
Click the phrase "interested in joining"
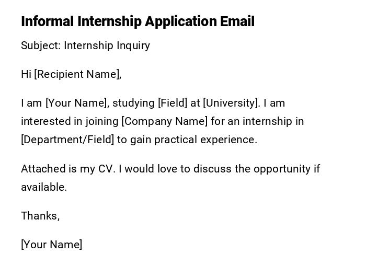pos(70,121)
